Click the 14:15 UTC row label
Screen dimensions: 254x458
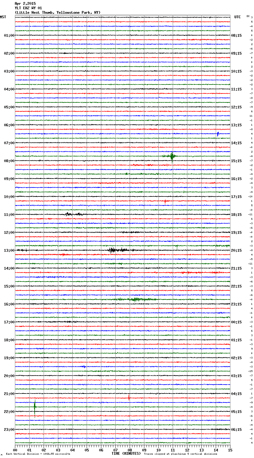[x=236, y=143]
